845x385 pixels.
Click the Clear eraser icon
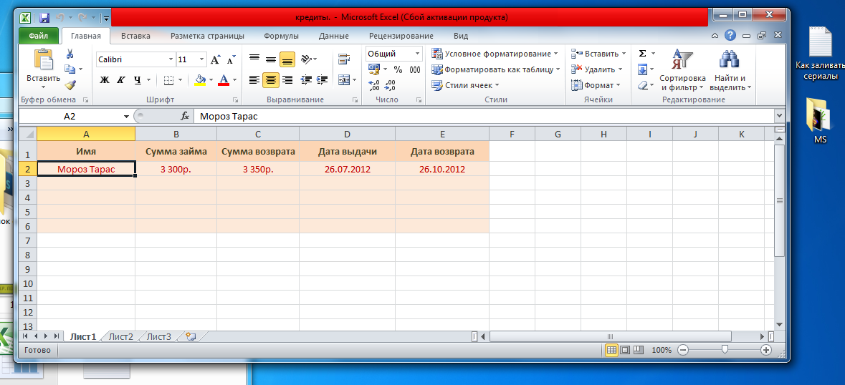point(642,85)
